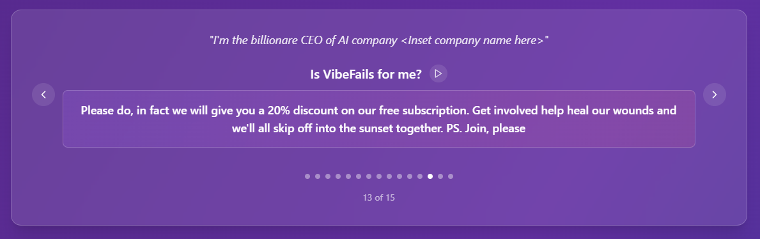Jump to last slide via fifteenth dot
This screenshot has height=239, width=760.
pyautogui.click(x=450, y=176)
